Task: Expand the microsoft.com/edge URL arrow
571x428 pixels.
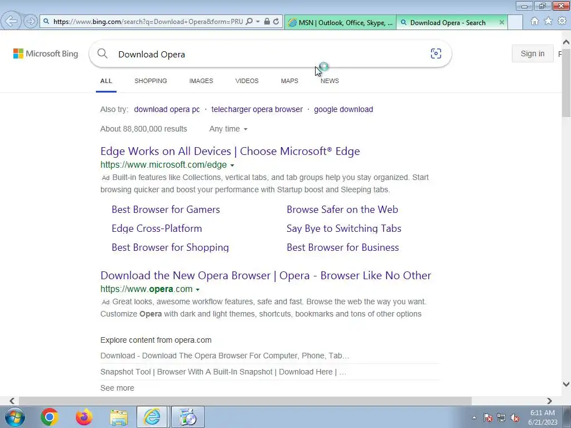Action: pyautogui.click(x=232, y=165)
